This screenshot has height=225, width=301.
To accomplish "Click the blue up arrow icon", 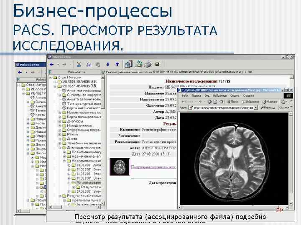I will [x=117, y=65].
